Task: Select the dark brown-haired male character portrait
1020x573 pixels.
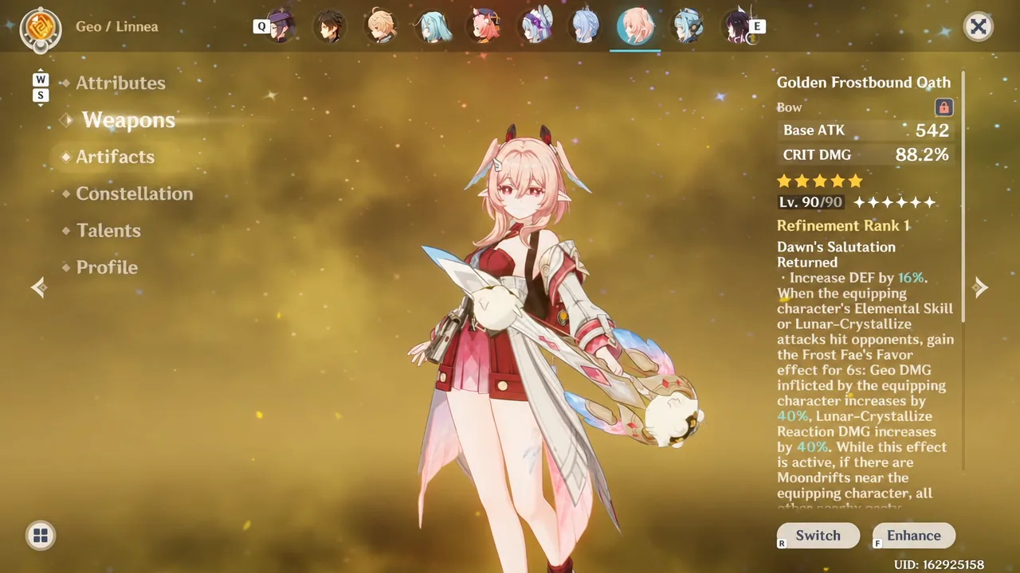Action: pyautogui.click(x=329, y=26)
